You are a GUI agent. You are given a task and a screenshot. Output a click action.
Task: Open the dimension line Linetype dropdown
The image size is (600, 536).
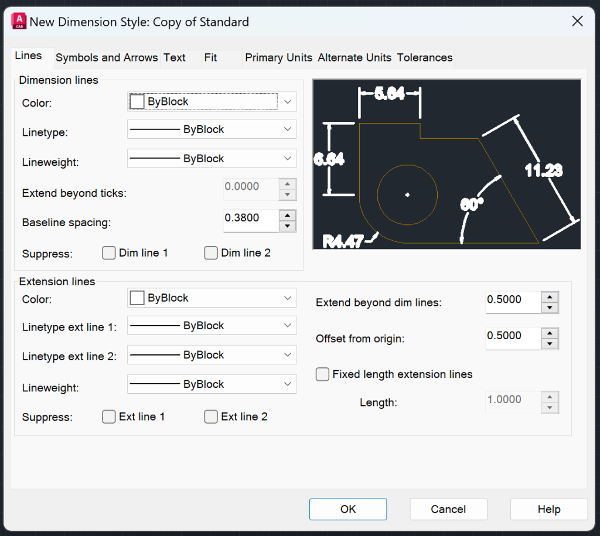pyautogui.click(x=287, y=129)
